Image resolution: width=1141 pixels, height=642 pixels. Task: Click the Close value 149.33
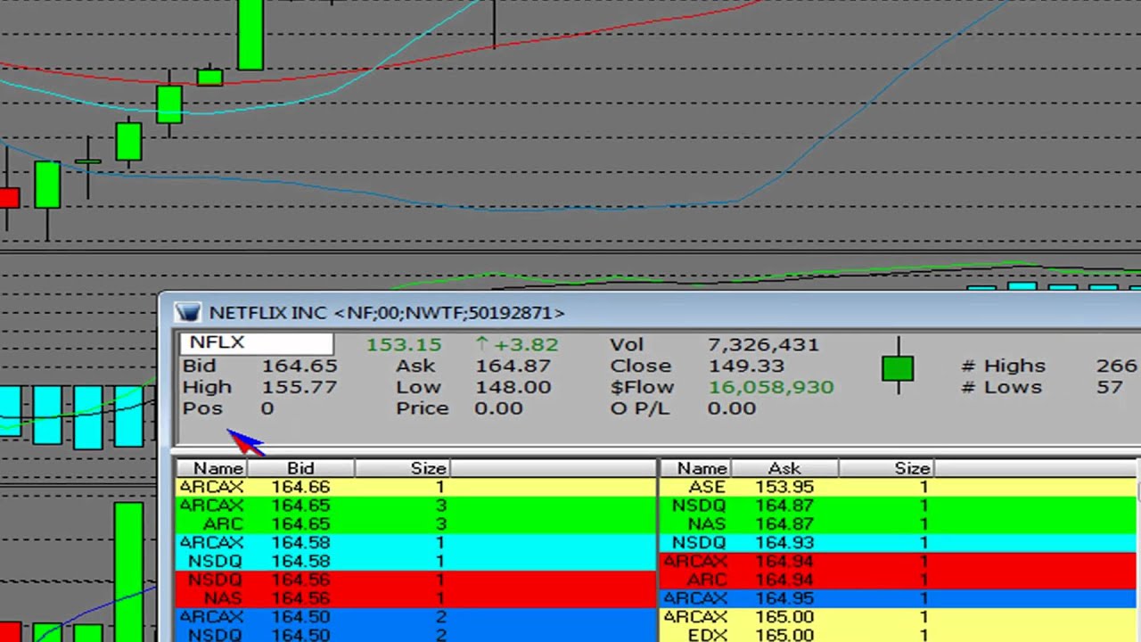(746, 366)
